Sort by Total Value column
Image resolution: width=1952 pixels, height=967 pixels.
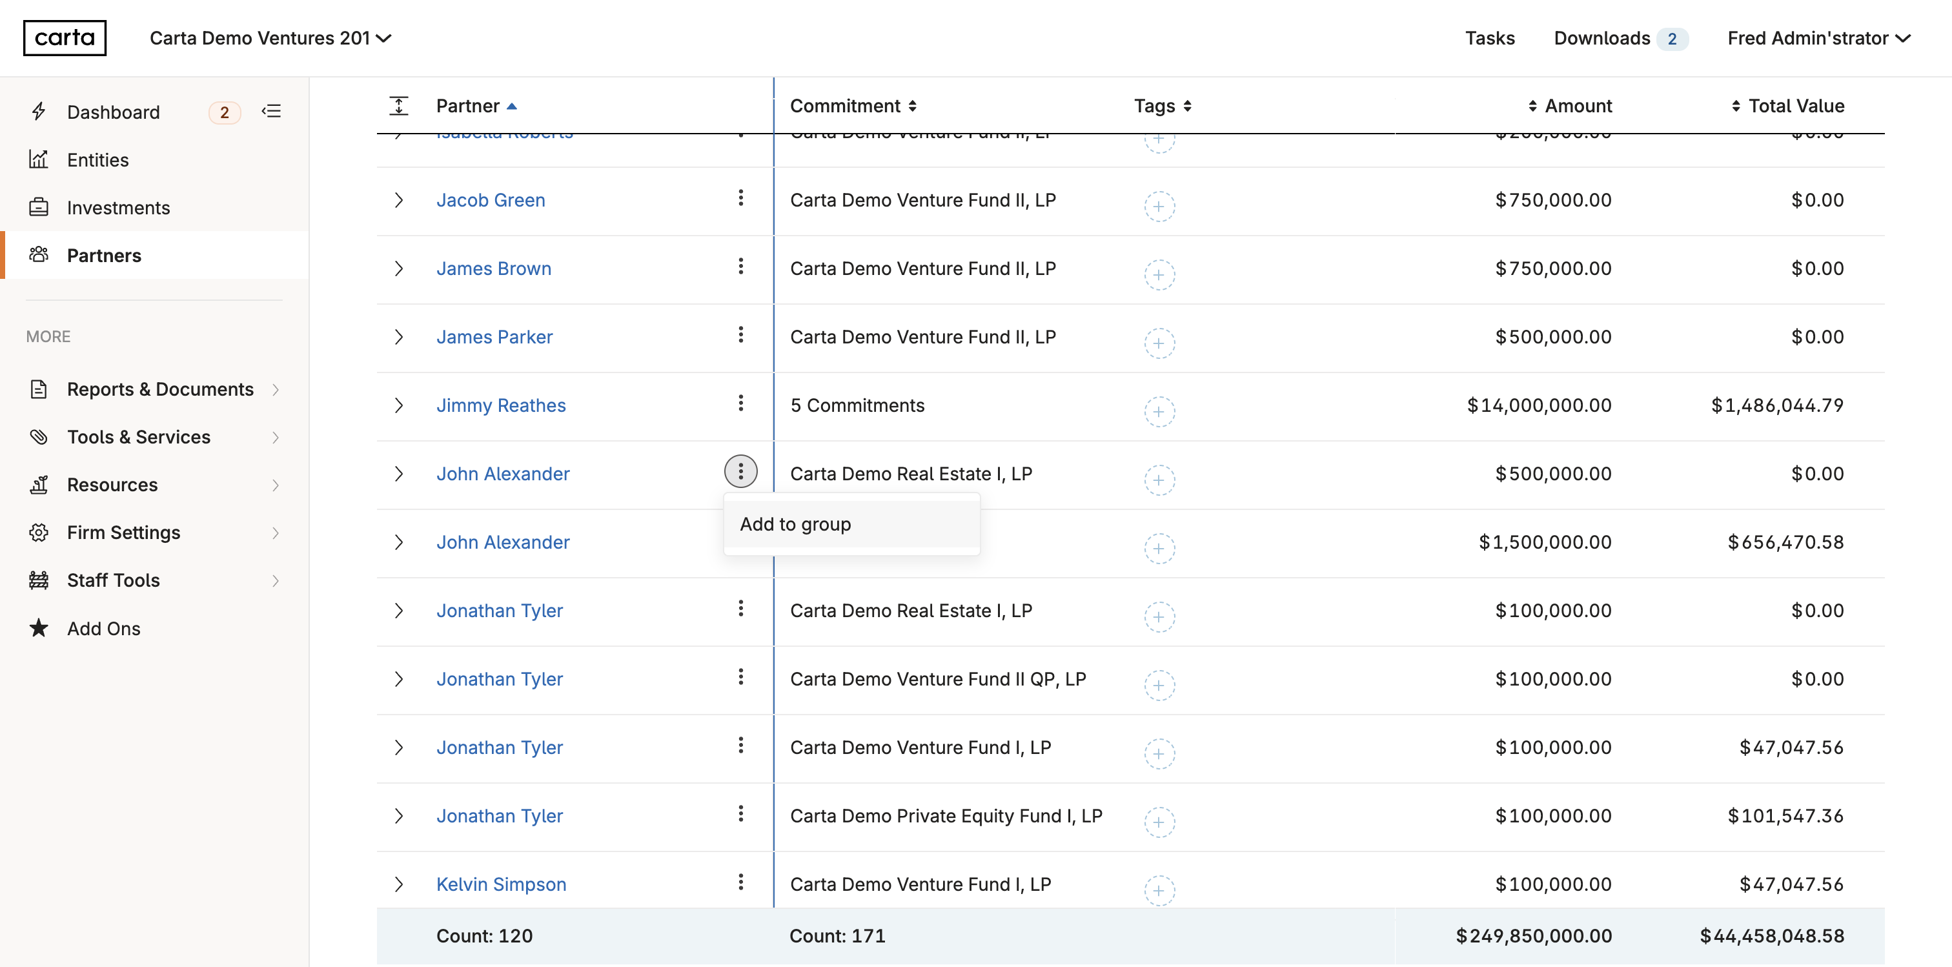tap(1787, 105)
